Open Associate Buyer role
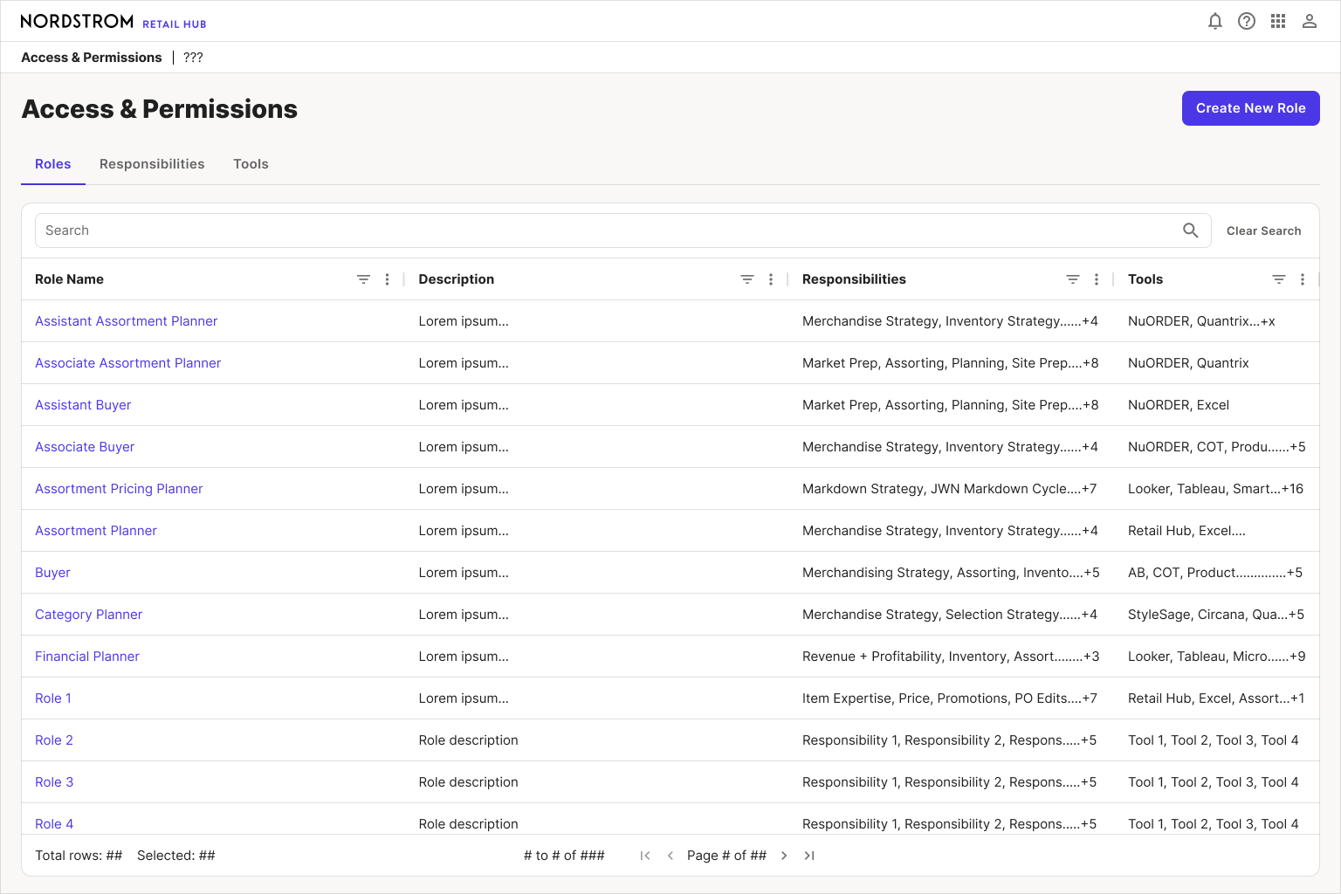This screenshot has height=894, width=1341. click(x=85, y=447)
